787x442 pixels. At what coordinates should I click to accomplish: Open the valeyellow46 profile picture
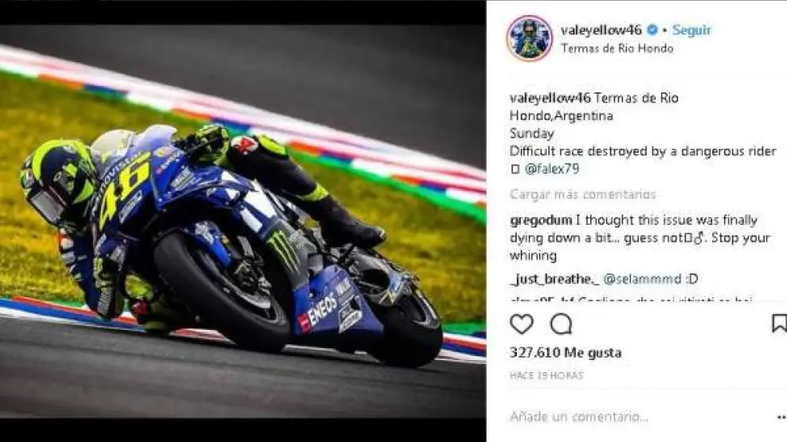pyautogui.click(x=529, y=39)
